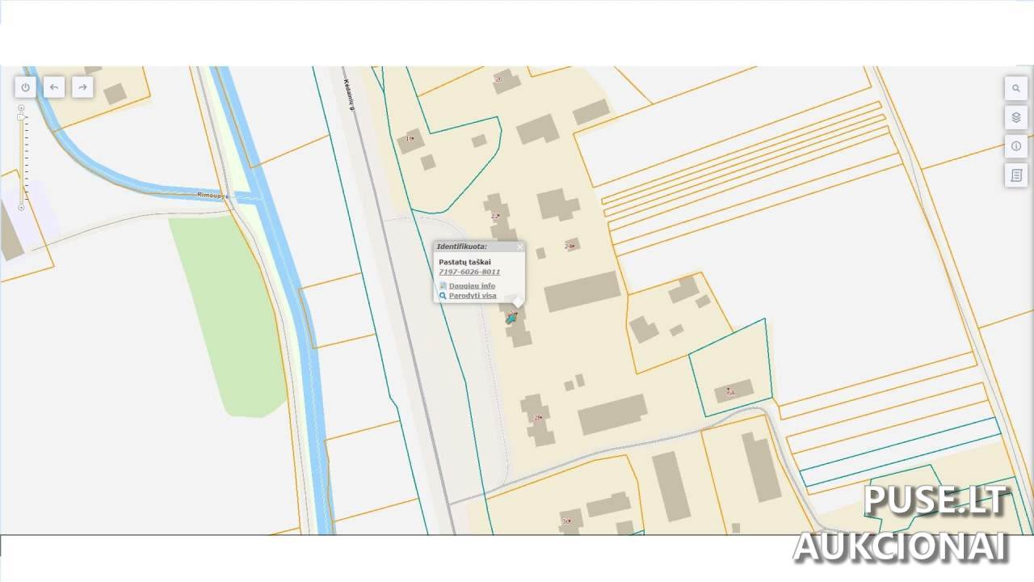Click the Rimaupys river label
The height and width of the screenshot is (582, 1034).
tap(212, 195)
